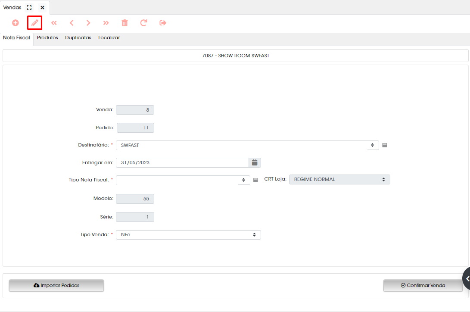The image size is (470, 312).
Task: Click the Confirmar Venda button
Action: click(423, 285)
